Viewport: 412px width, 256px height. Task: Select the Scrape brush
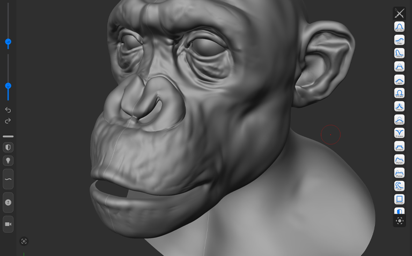(399, 146)
